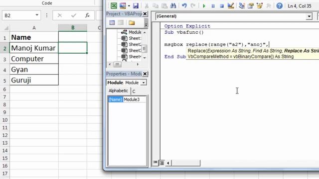319x179 pixels.
Task: Click the View Microsoft Excel icon
Action: tap(114, 5)
